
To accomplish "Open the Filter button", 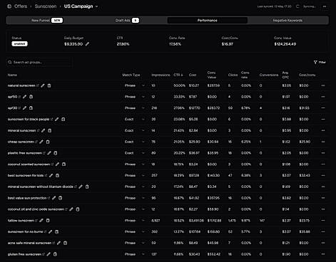I will 320,62.
